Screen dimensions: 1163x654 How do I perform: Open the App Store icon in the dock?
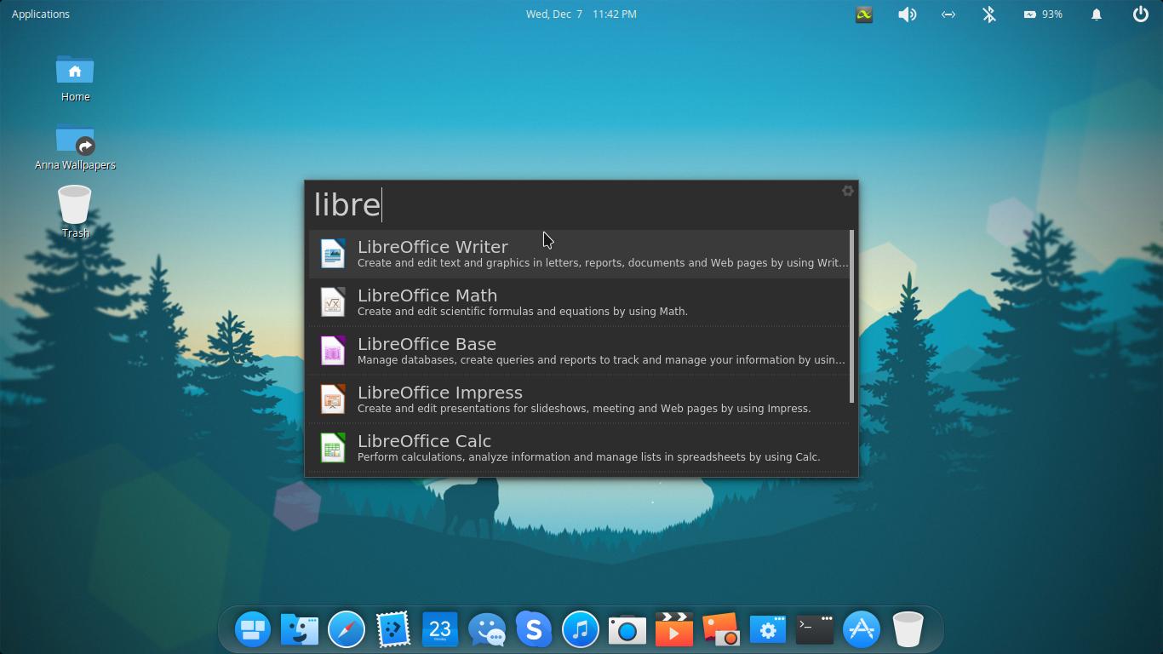click(x=861, y=629)
